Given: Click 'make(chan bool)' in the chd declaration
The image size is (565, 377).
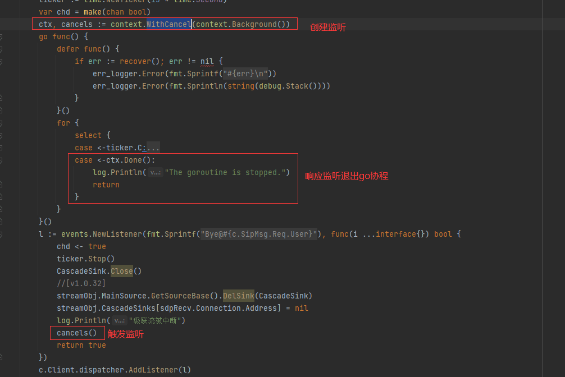Looking at the screenshot, I should (117, 12).
